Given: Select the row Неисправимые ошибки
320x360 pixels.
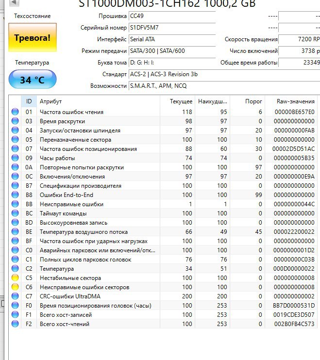Looking at the screenshot, I should coord(163,204).
